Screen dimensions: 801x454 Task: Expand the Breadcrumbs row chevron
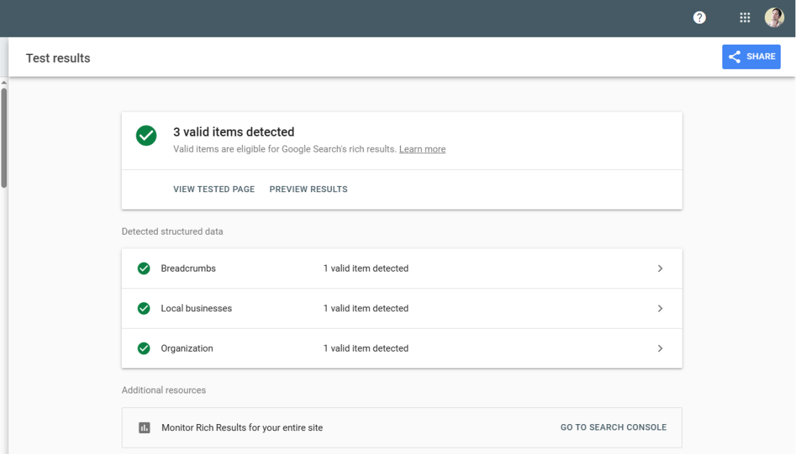click(x=660, y=268)
